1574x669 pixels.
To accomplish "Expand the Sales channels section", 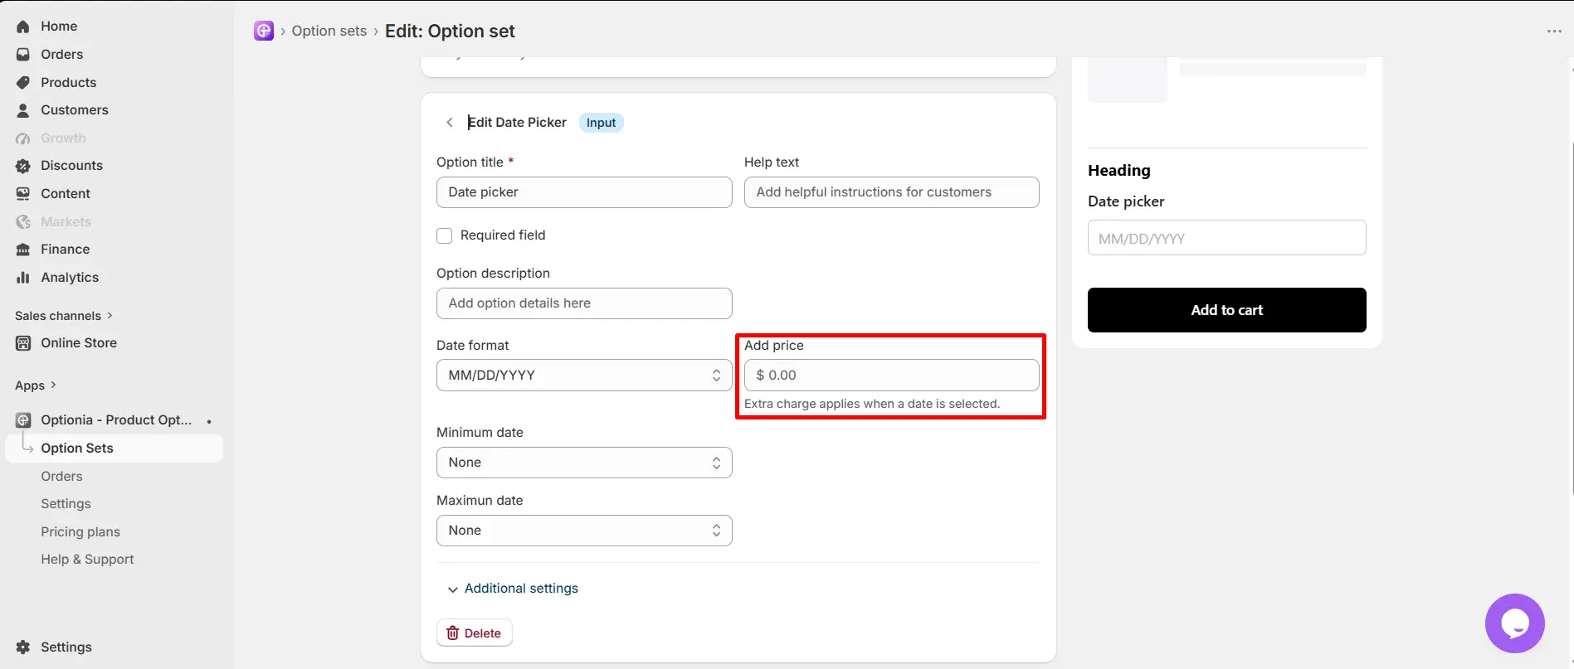I will 64,316.
